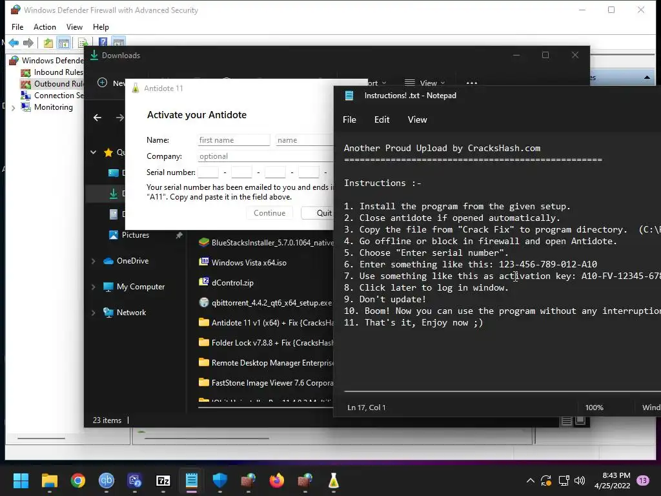Open the View dropdown in Downloads explorer
This screenshot has width=661, height=496.
(425, 83)
